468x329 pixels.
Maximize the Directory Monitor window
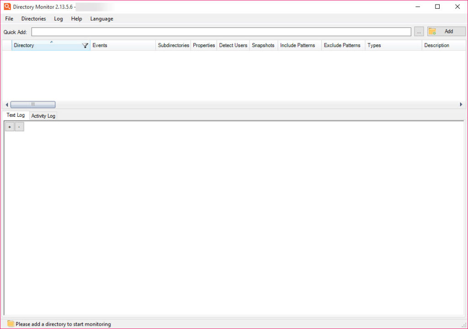click(437, 6)
